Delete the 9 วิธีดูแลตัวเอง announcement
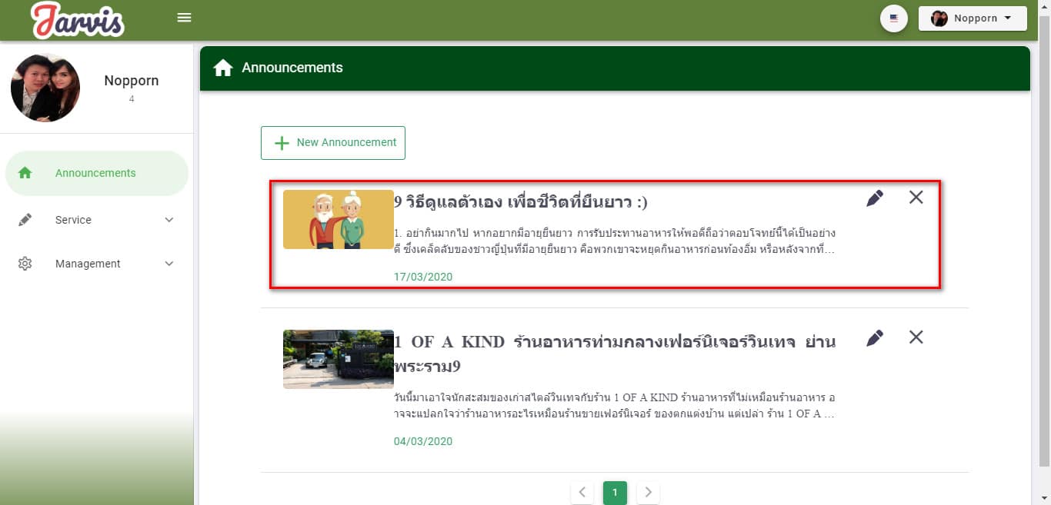The height and width of the screenshot is (505, 1051). 916,198
